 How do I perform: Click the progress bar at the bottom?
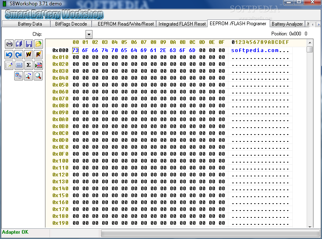click(x=210, y=233)
